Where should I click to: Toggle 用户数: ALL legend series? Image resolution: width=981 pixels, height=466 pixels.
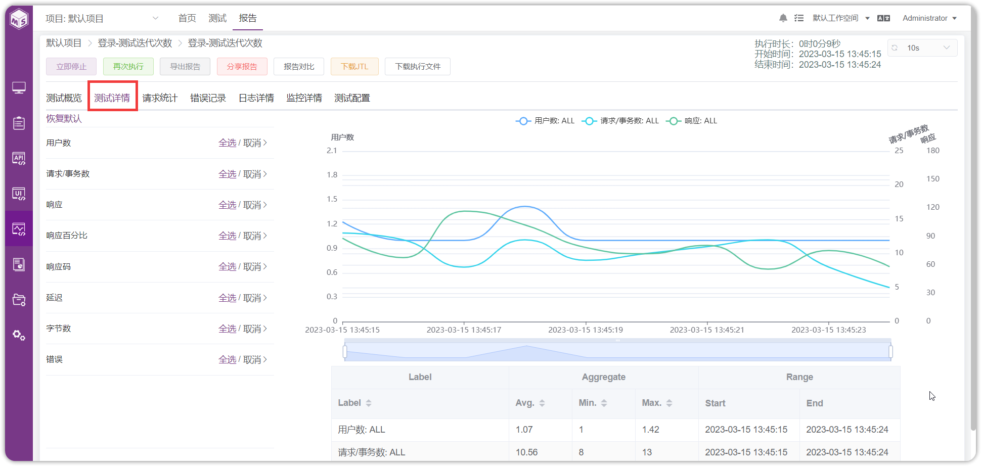[x=545, y=121]
